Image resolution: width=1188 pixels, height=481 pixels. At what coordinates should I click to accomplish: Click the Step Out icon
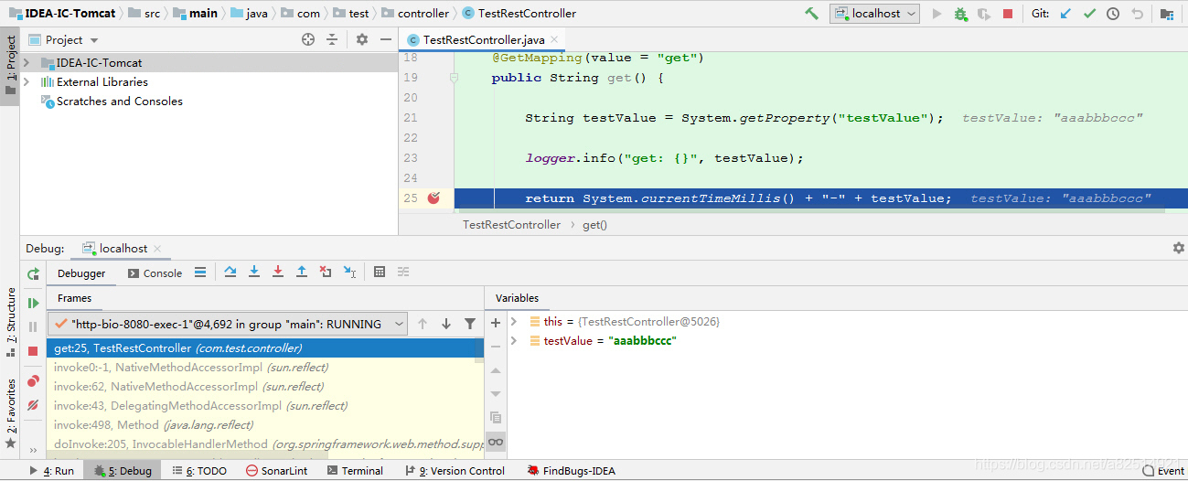coord(302,273)
